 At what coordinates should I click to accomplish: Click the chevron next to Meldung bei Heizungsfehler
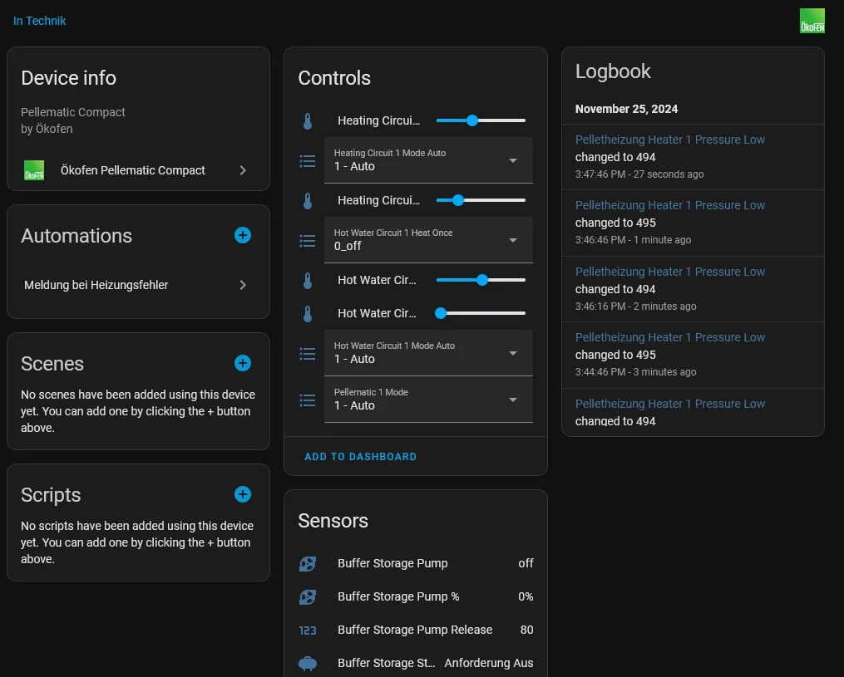point(243,285)
